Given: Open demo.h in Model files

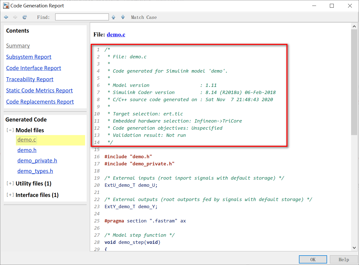Looking at the screenshot, I should click(x=27, y=150).
